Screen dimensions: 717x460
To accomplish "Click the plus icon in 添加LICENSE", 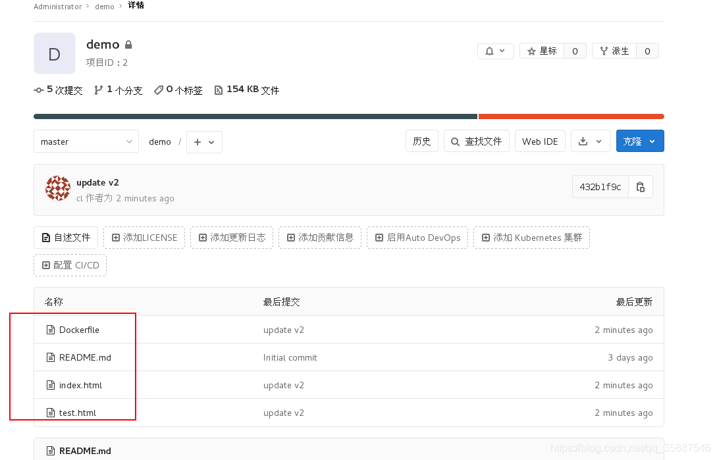I will (x=116, y=238).
